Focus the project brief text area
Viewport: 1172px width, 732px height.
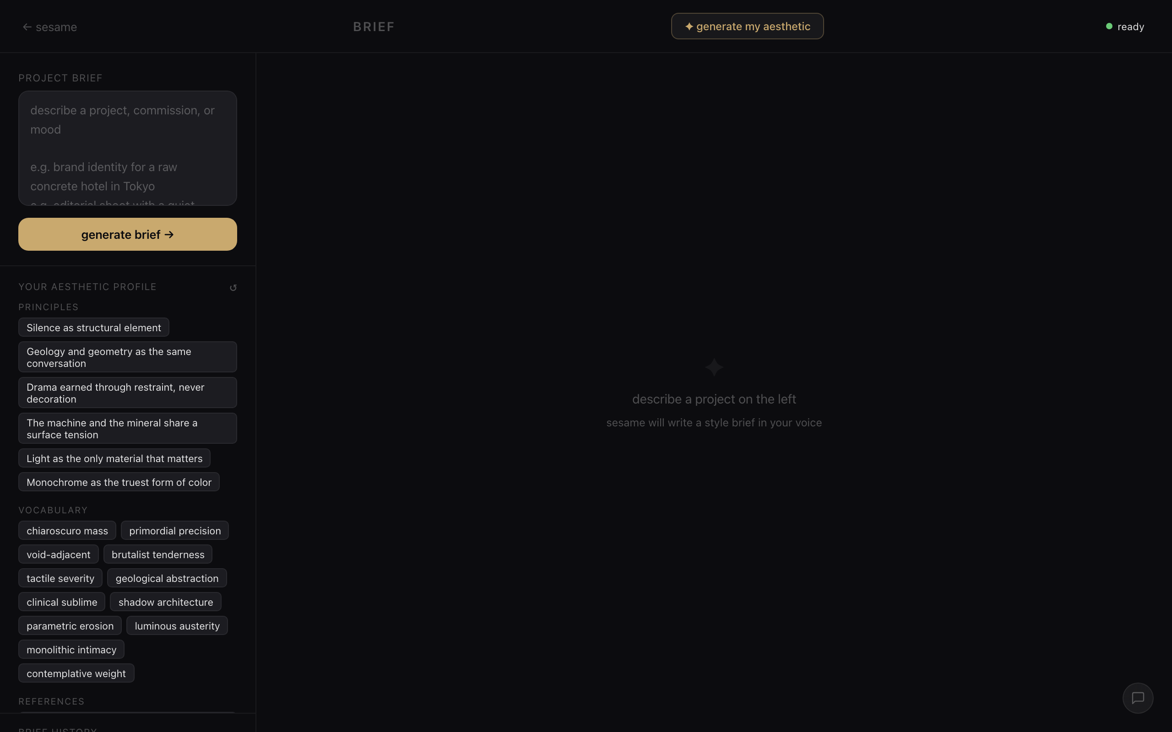pos(127,148)
